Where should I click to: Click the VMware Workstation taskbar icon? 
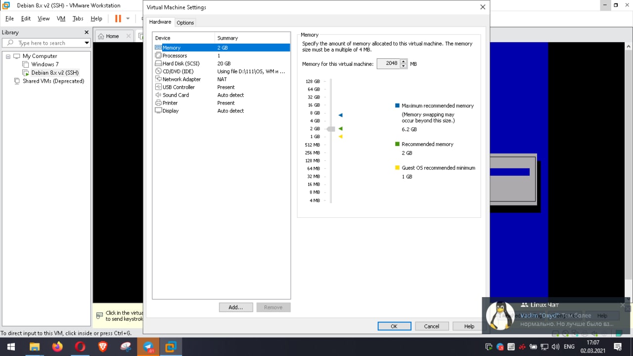click(x=171, y=347)
